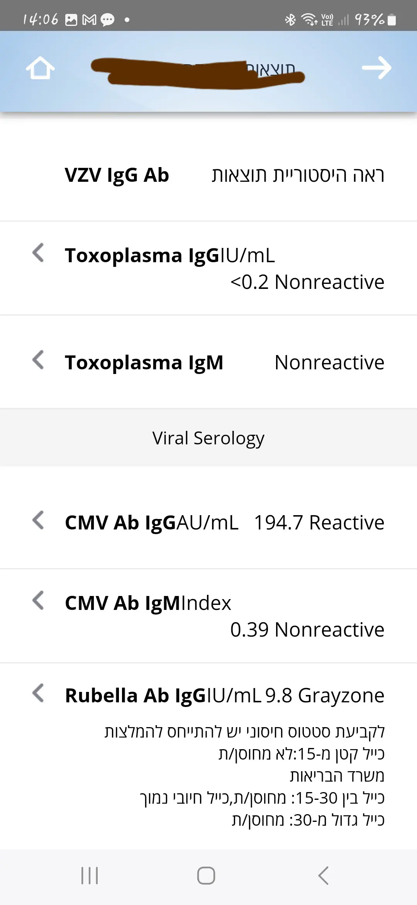
Task: Expand the CMV Ab IgM chevron
Action: coord(38,601)
